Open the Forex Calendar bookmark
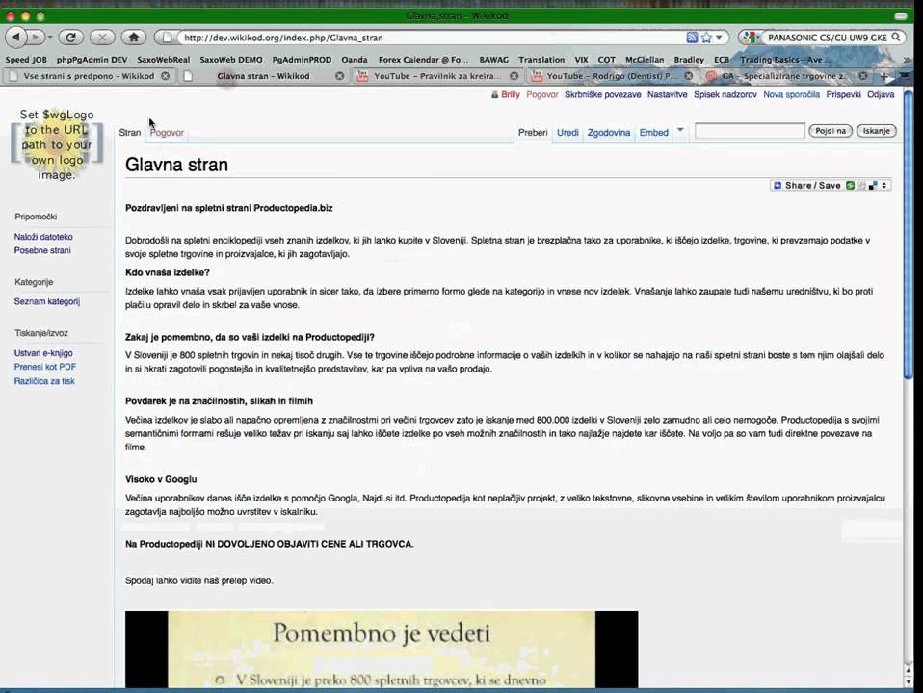 (x=423, y=60)
